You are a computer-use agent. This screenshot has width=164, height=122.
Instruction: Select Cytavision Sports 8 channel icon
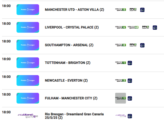120,45
